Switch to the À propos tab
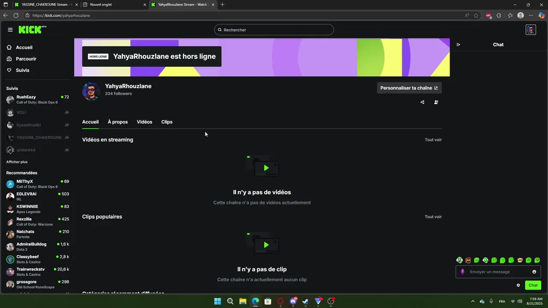The height and width of the screenshot is (308, 548). (x=118, y=122)
